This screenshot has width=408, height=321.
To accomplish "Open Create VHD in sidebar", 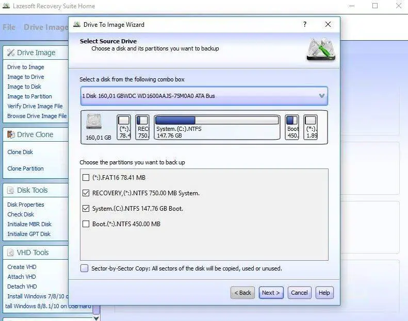I will click(22, 267).
